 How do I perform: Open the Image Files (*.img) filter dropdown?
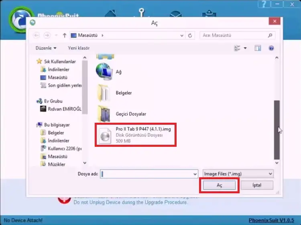(x=238, y=174)
